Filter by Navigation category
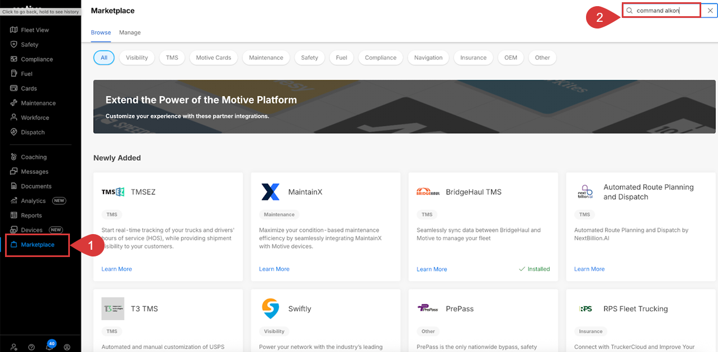 (x=428, y=58)
